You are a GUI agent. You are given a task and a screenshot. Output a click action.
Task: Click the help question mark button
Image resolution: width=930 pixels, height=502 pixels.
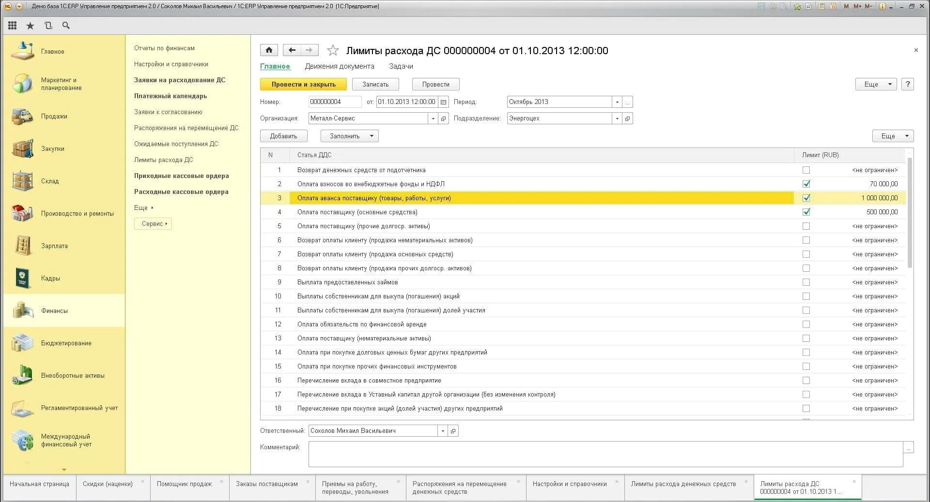[908, 84]
